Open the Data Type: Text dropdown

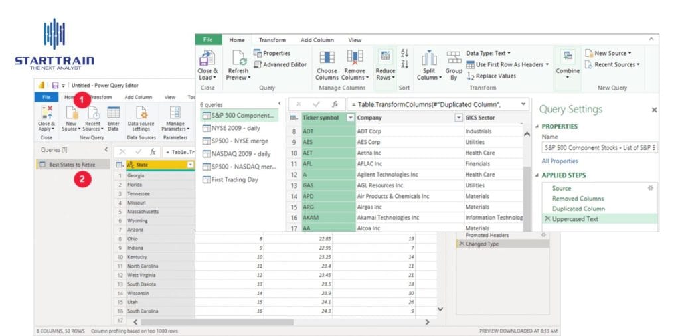coord(488,53)
